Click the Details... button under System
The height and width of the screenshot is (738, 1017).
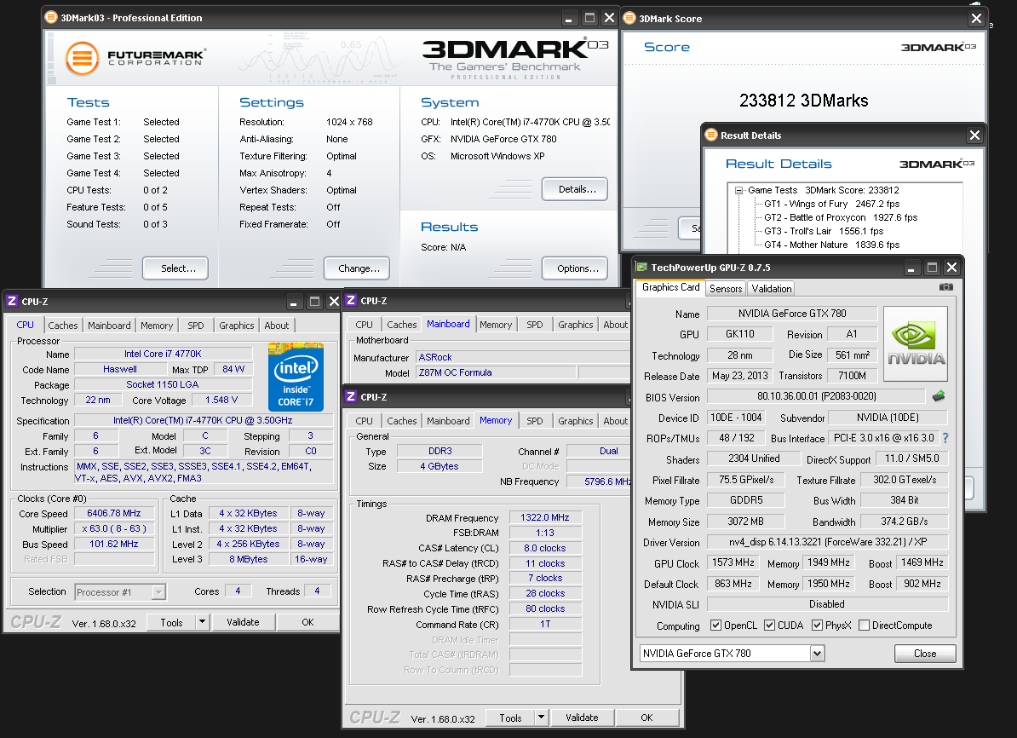pos(577,189)
